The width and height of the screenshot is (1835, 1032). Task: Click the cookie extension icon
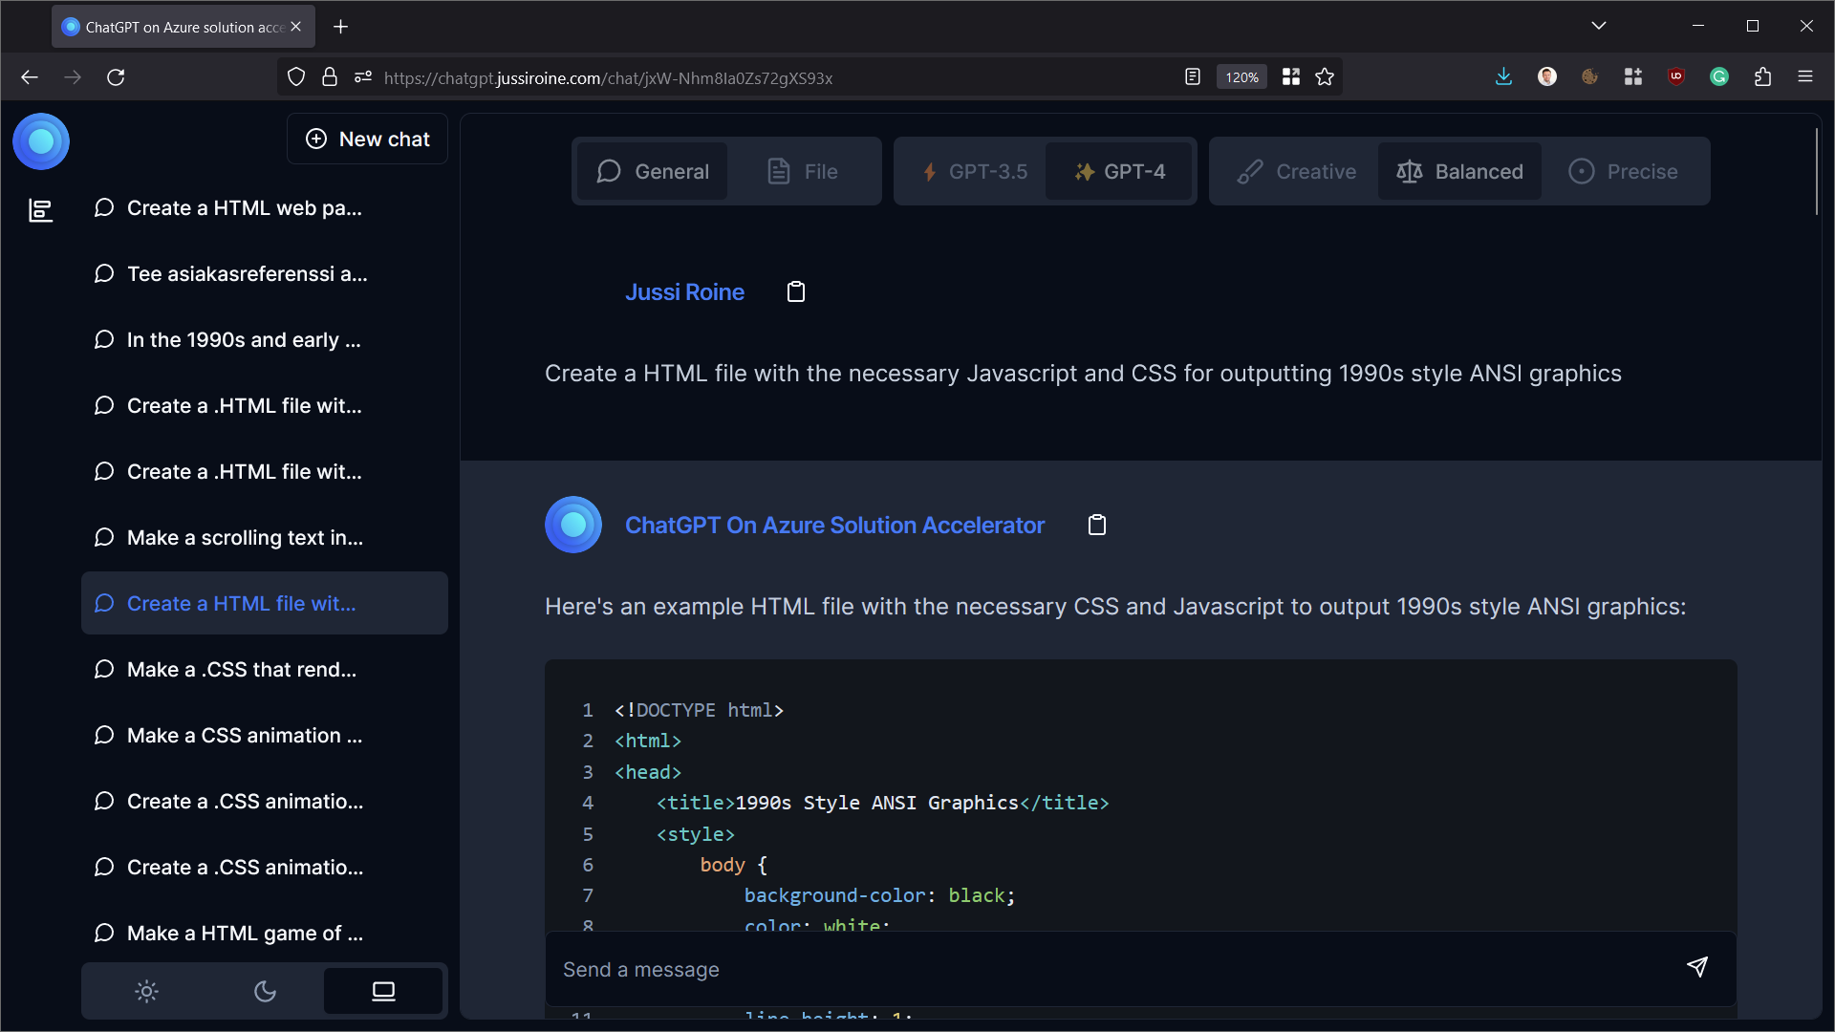(x=1589, y=77)
